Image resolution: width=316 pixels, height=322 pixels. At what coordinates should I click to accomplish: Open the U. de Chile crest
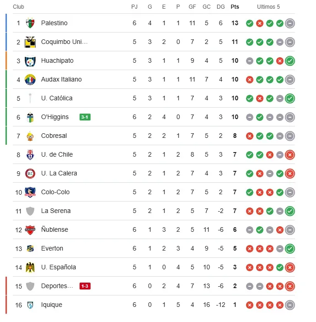(30, 154)
